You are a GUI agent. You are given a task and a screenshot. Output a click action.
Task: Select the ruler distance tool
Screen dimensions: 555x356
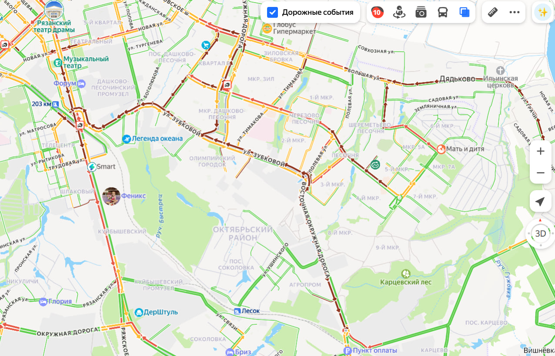[493, 12]
